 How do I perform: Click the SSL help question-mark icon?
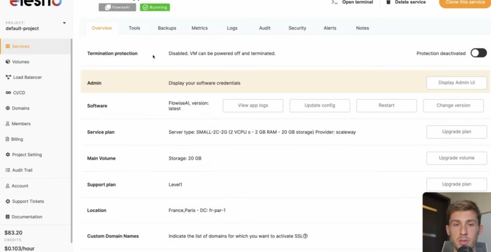[x=305, y=236]
